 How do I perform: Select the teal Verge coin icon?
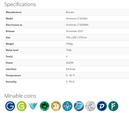point(33,106)
